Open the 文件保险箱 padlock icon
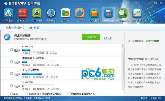 coord(37,13)
